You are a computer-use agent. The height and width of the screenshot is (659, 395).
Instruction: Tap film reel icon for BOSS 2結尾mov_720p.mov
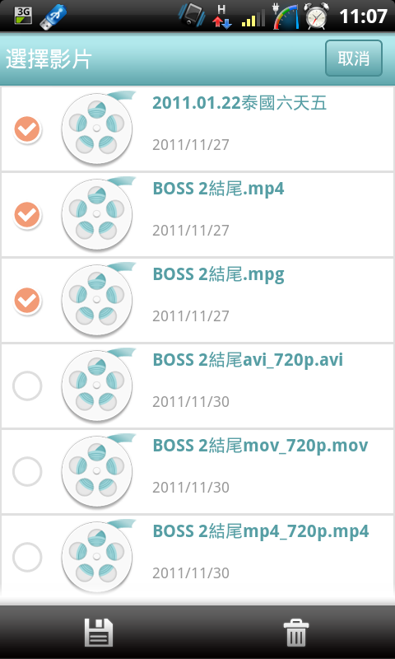click(98, 471)
